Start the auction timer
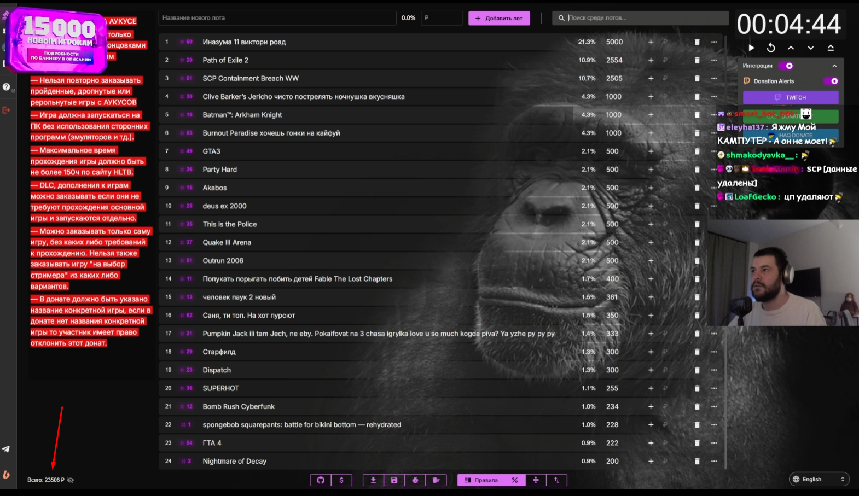859x496 pixels. pyautogui.click(x=751, y=48)
